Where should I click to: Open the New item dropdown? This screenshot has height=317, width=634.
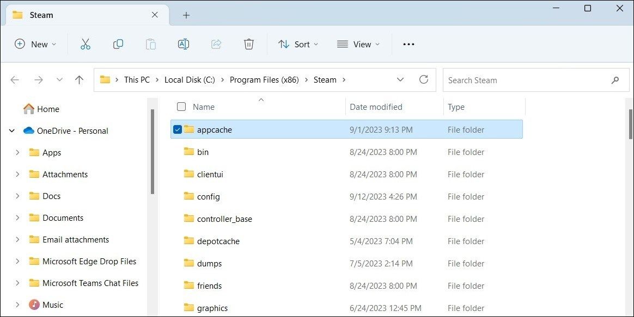tap(35, 44)
